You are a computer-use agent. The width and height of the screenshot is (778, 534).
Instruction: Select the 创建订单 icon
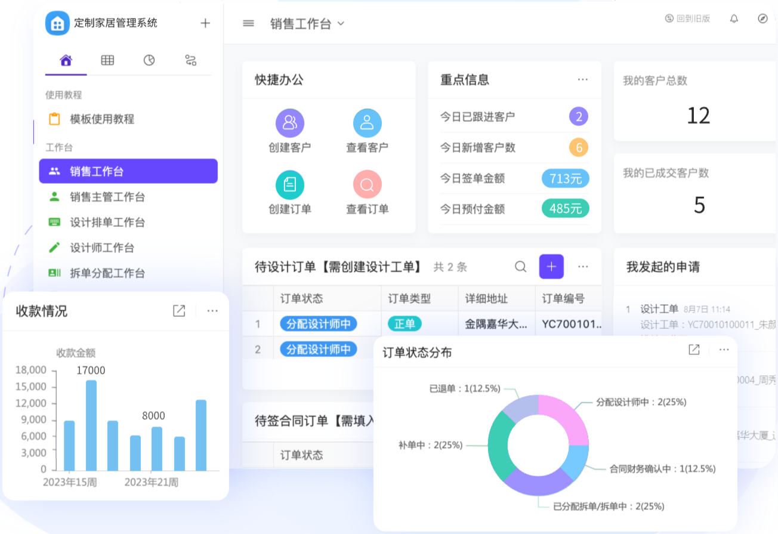[290, 184]
